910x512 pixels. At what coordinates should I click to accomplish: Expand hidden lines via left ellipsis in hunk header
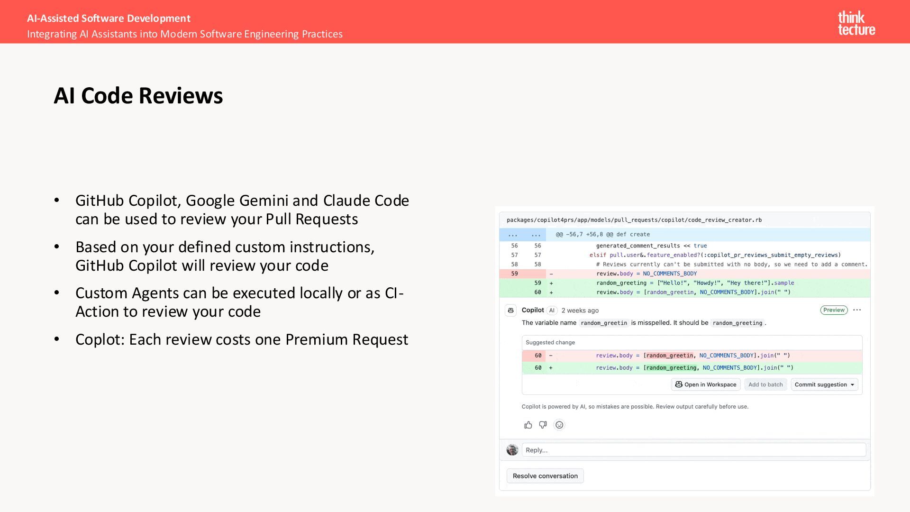tap(513, 235)
